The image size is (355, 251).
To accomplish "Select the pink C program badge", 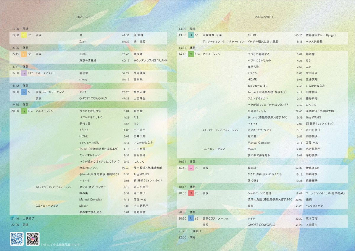I will tap(191, 168).
